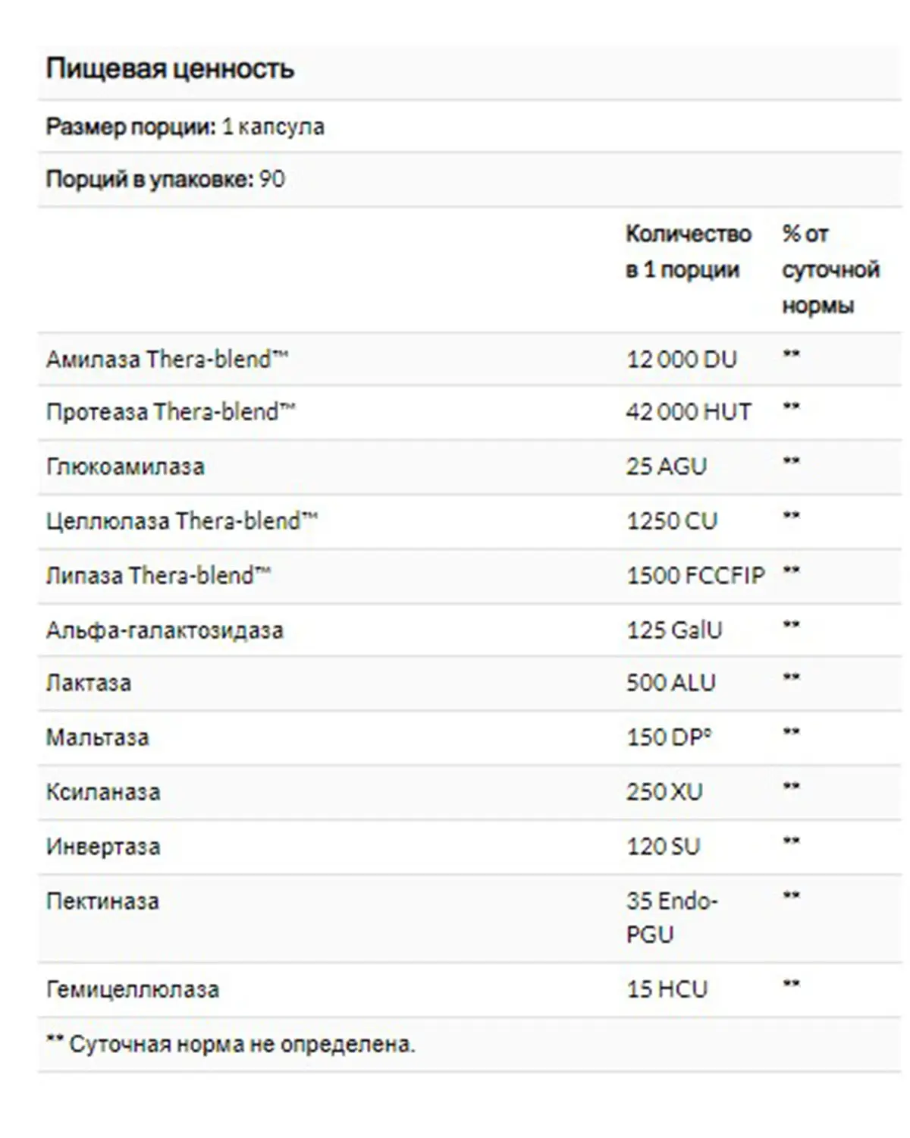Viewport: 910px width, 1138px height.
Task: Select the Лактаза ingredient name
Action: point(89,683)
